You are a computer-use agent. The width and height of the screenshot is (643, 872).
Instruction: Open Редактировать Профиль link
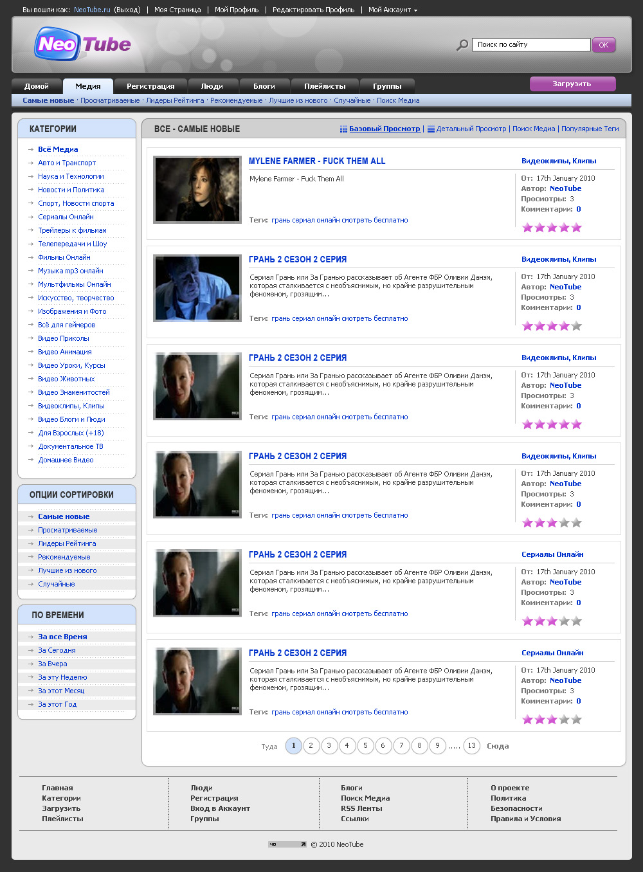point(313,10)
